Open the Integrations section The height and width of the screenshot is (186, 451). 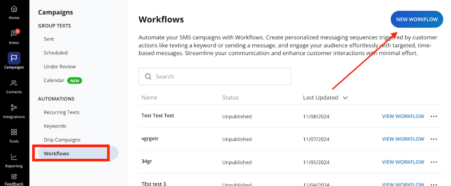(x=14, y=111)
